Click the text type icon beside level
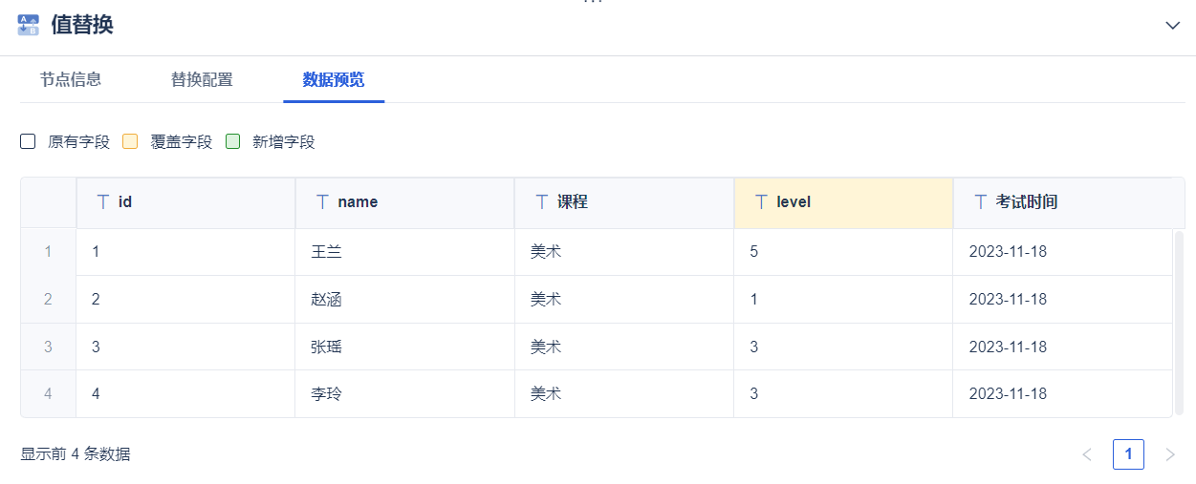1196x484 pixels. (762, 202)
